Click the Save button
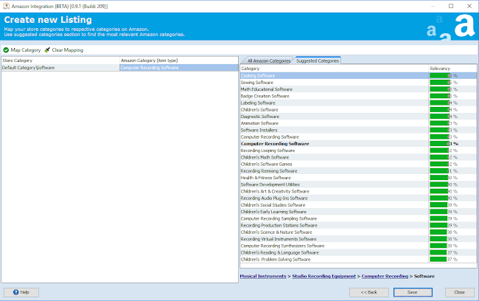This screenshot has width=479, height=301. click(x=413, y=292)
